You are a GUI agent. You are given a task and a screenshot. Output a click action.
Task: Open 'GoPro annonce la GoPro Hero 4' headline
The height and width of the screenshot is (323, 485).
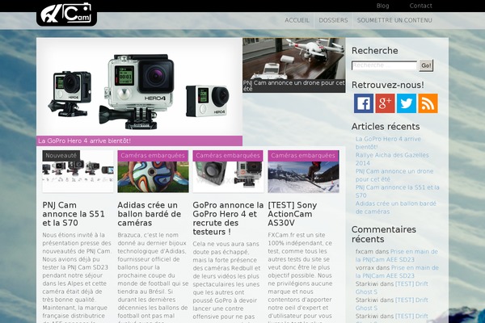click(228, 218)
